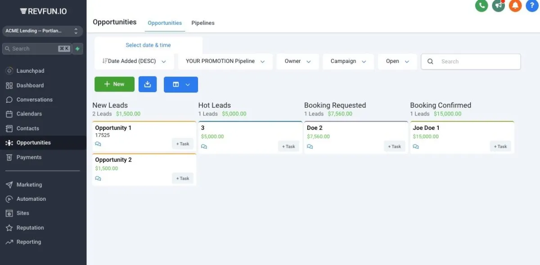540x265 pixels.
Task: Click the green lightning quick-action icon
Action: [78, 49]
